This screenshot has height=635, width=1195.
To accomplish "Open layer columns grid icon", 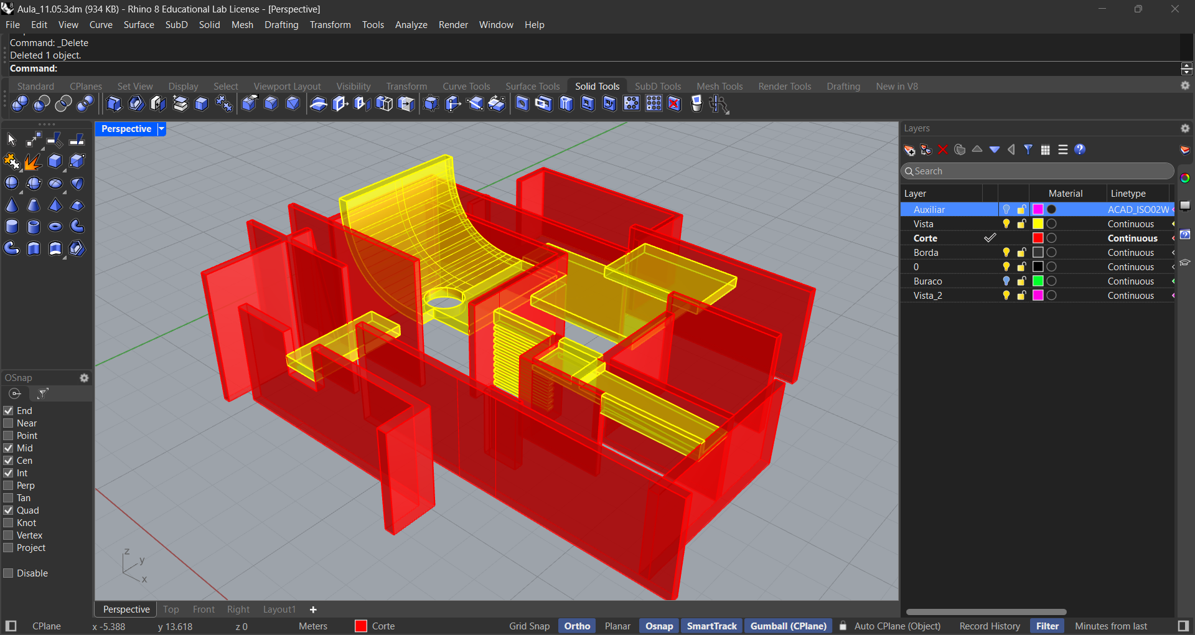I will pos(1046,149).
